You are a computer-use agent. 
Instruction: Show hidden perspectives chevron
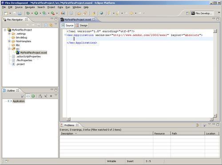219,12
